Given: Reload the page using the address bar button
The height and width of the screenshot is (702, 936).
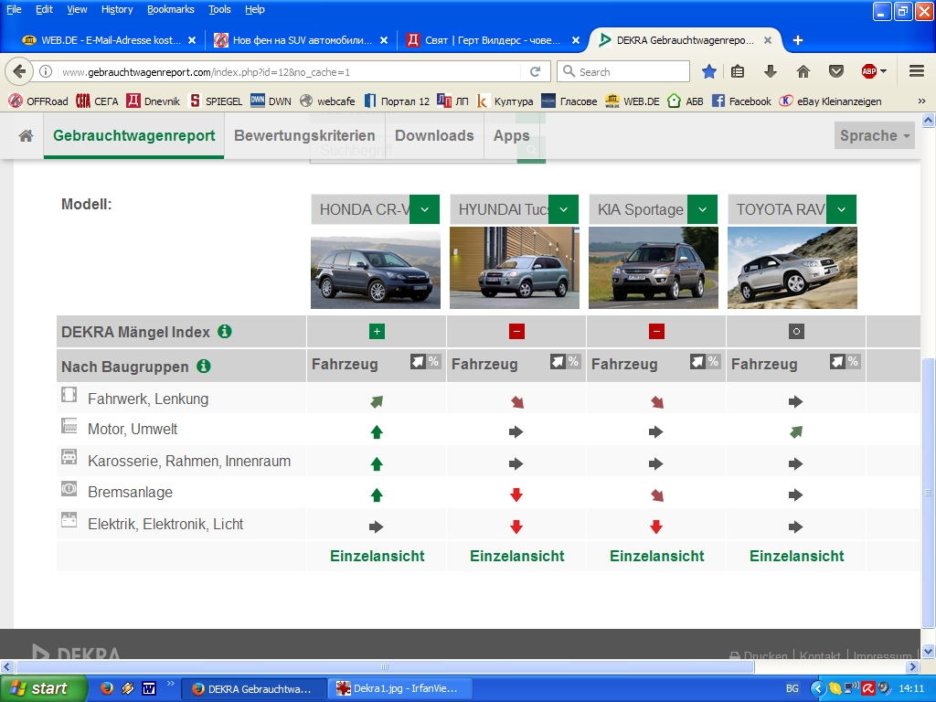Looking at the screenshot, I should 536,71.
